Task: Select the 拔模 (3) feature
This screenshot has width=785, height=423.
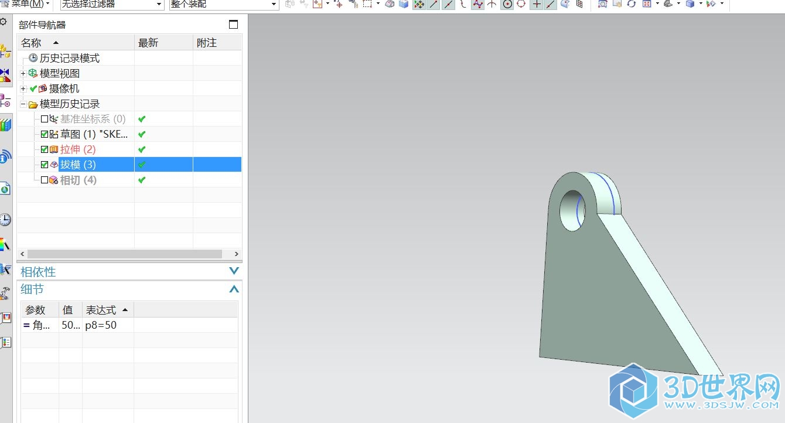Action: pos(78,165)
